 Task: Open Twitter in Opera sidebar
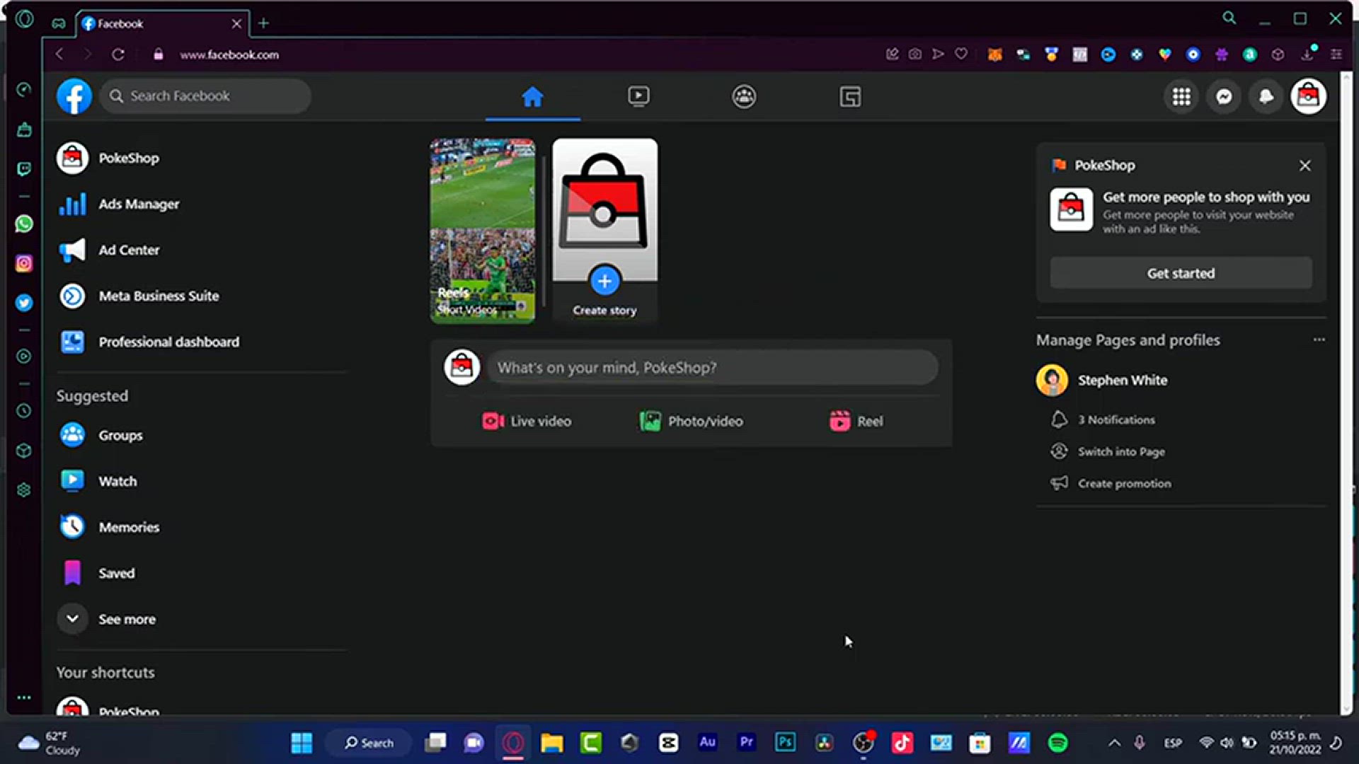[x=24, y=303]
